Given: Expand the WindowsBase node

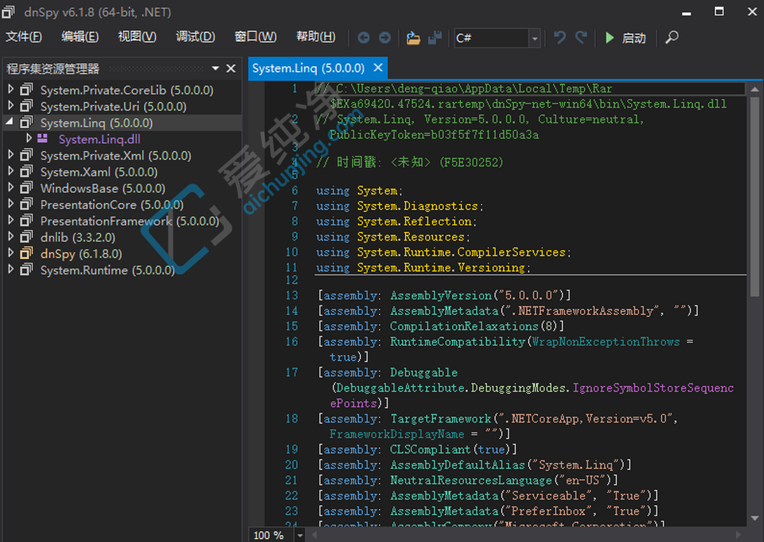Looking at the screenshot, I should [10, 188].
